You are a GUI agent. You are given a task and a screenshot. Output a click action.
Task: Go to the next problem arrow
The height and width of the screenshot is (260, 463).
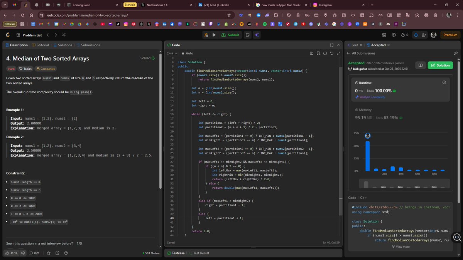pyautogui.click(x=56, y=35)
